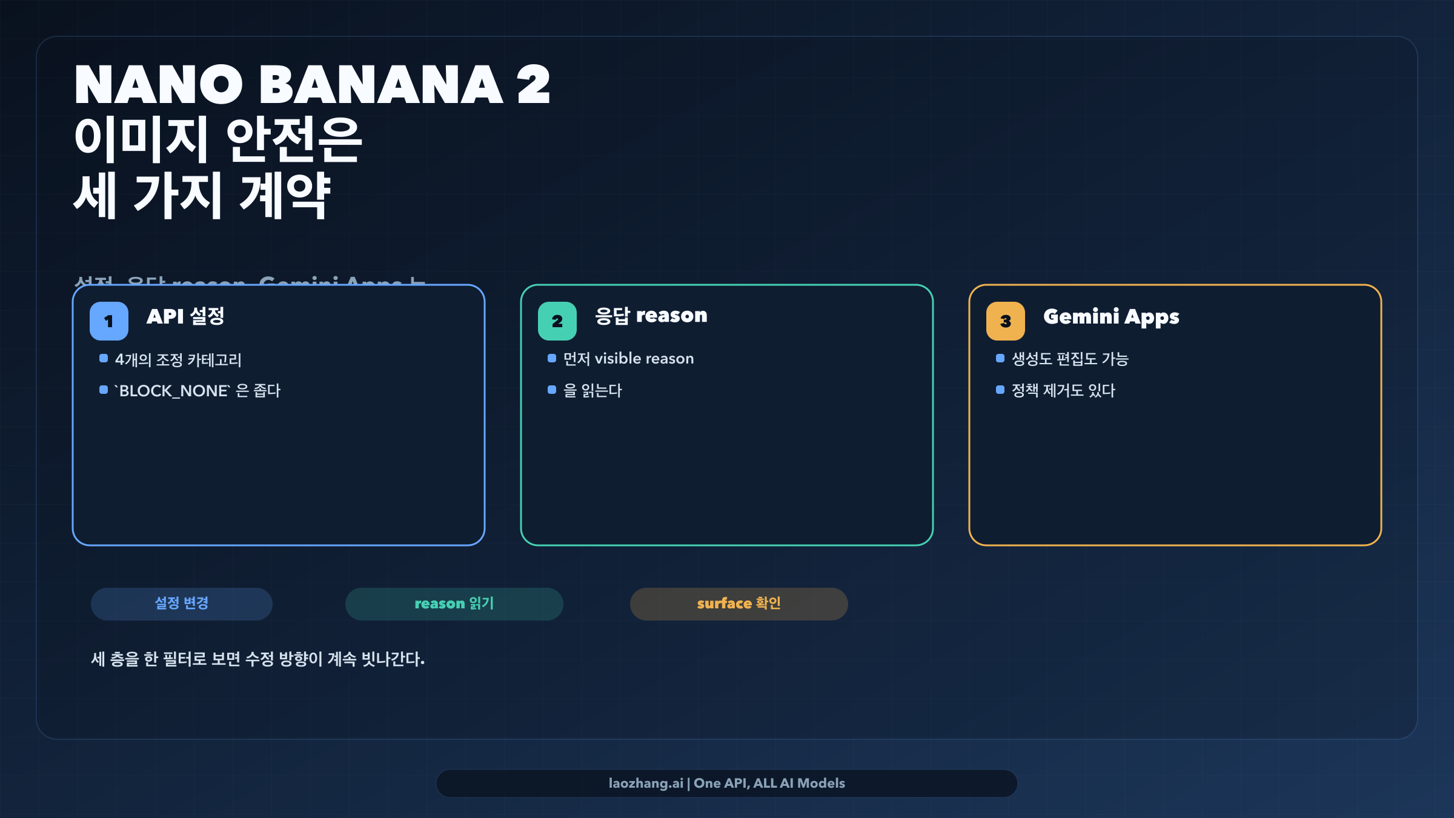
Task: Select the '정책 제거도 있다' bullet item
Action: coord(1063,391)
